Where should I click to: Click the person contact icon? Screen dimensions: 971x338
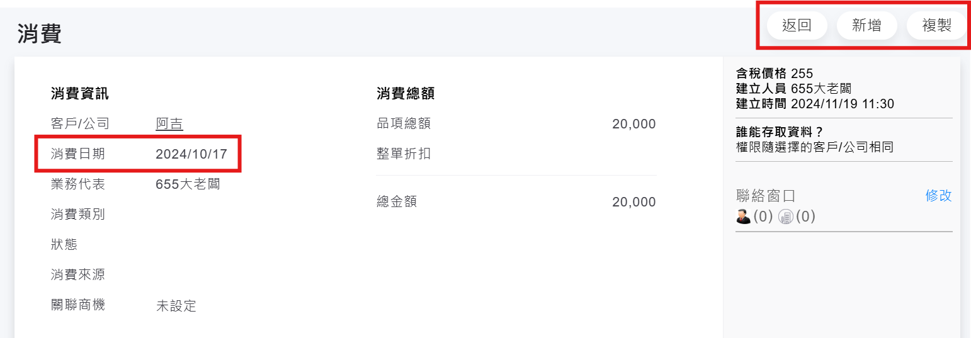743,217
